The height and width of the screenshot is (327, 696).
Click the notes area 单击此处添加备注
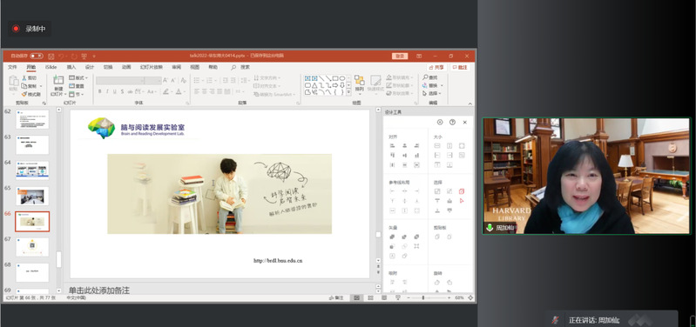pyautogui.click(x=98, y=290)
